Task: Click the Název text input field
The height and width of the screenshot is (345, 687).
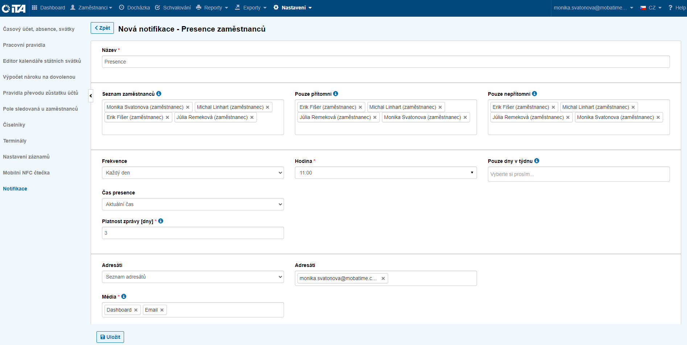Action: pos(386,62)
